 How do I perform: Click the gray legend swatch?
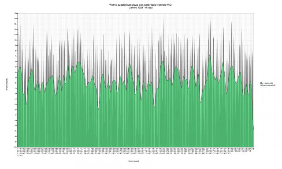pos(261,85)
